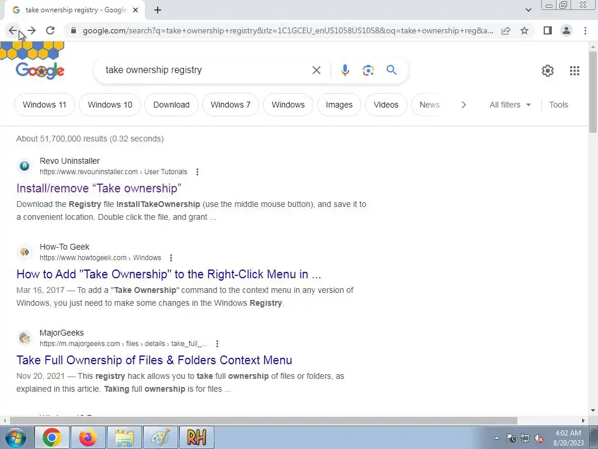Switch to Images results
Viewport: 598px width, 449px height.
coord(339,105)
